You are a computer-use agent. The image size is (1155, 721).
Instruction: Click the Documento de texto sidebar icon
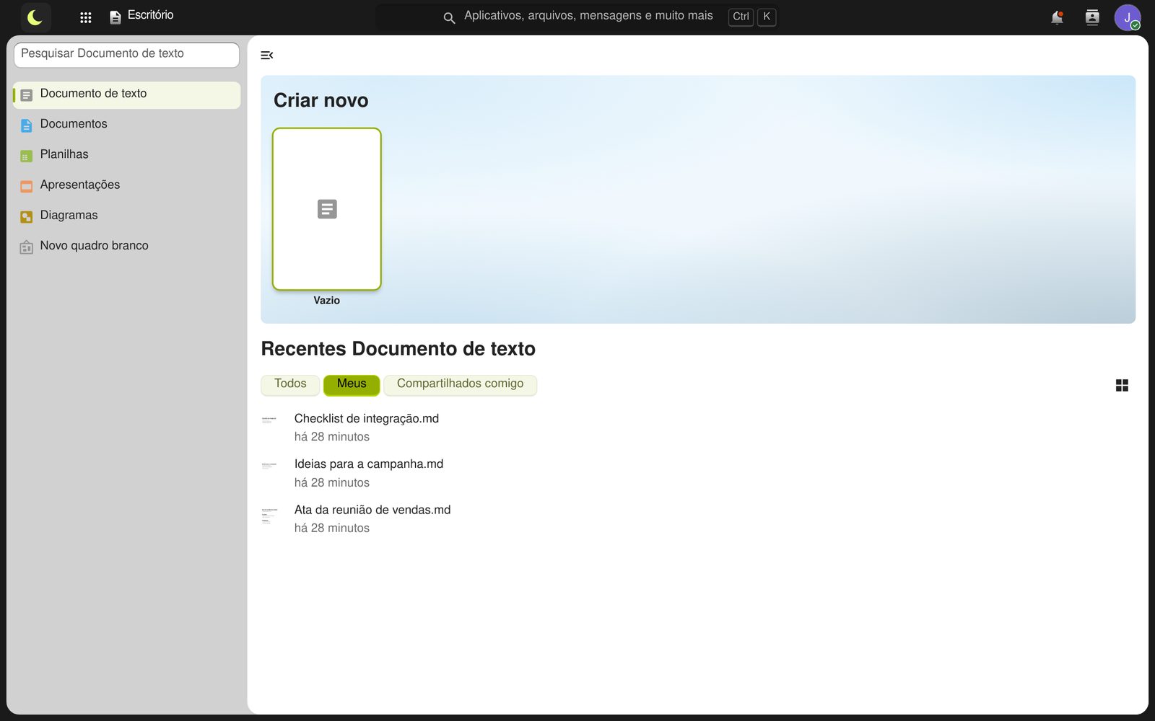click(x=27, y=95)
